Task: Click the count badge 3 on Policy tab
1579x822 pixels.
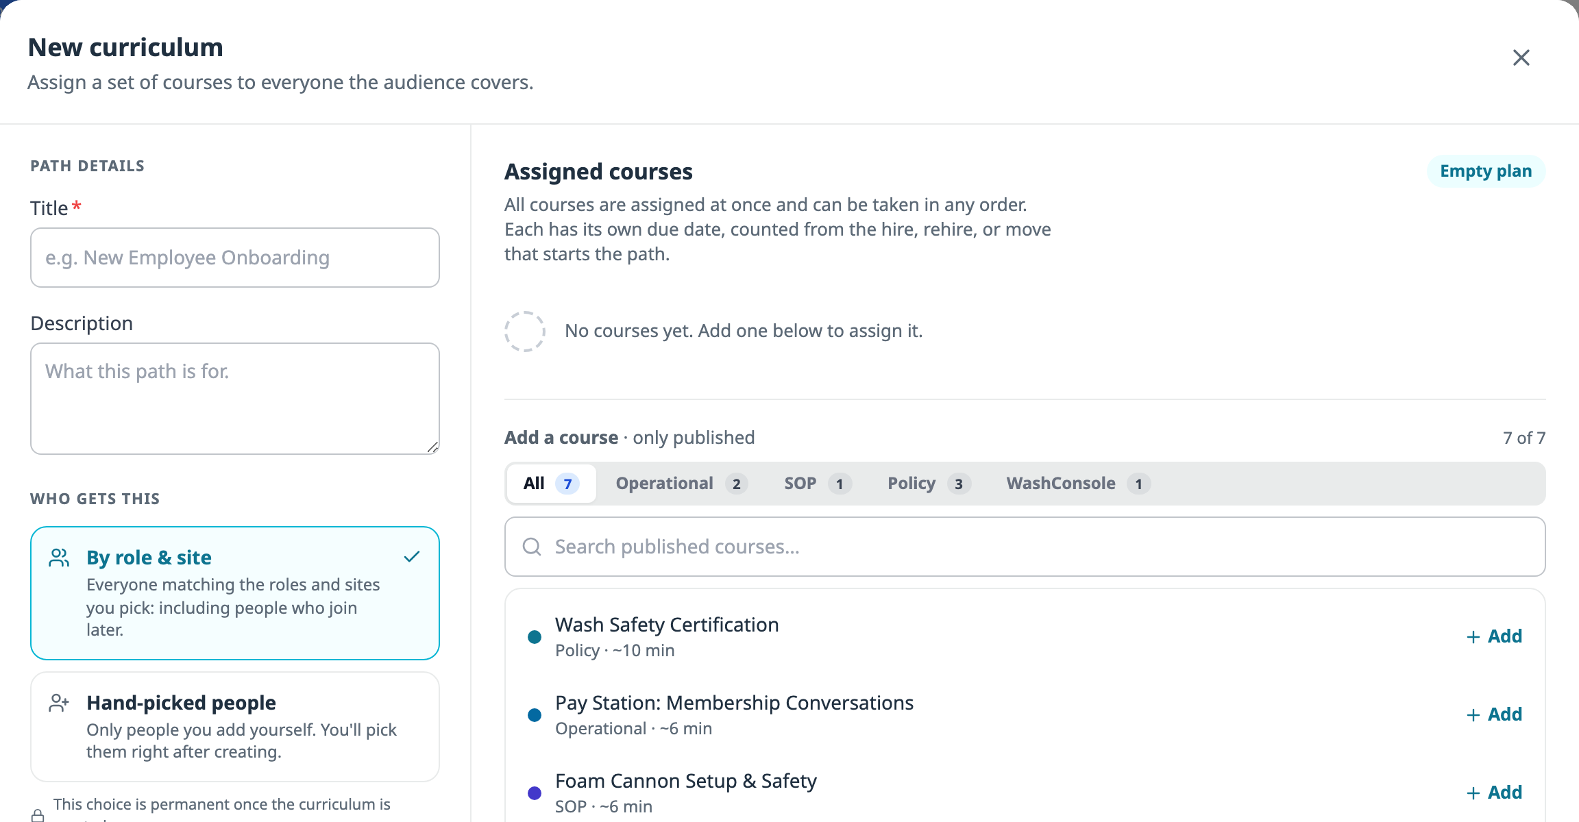Action: [959, 484]
